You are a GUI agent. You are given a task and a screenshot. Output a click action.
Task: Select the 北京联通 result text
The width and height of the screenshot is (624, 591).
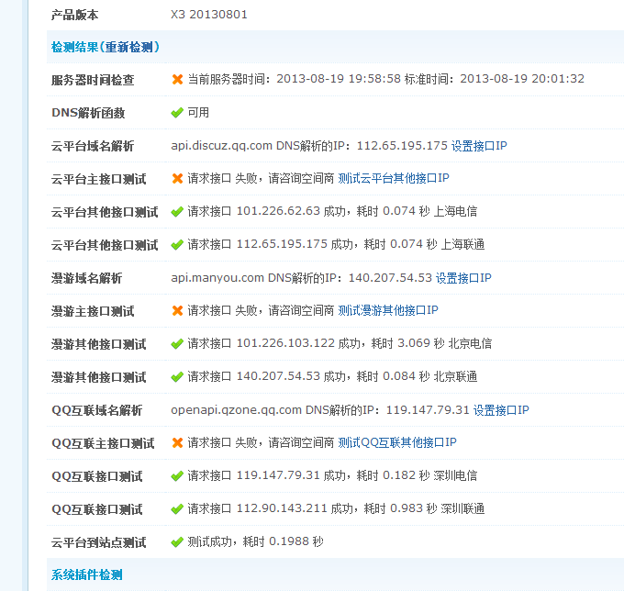pos(455,376)
